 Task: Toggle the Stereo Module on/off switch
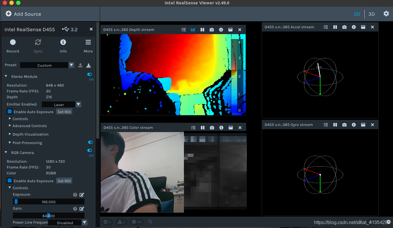90,74
